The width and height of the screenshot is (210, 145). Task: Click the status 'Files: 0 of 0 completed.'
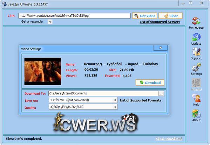(x=24, y=139)
